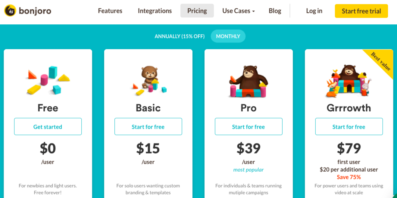Hit the yellow Start free trial button
This screenshot has height=198, width=397.
(x=361, y=11)
